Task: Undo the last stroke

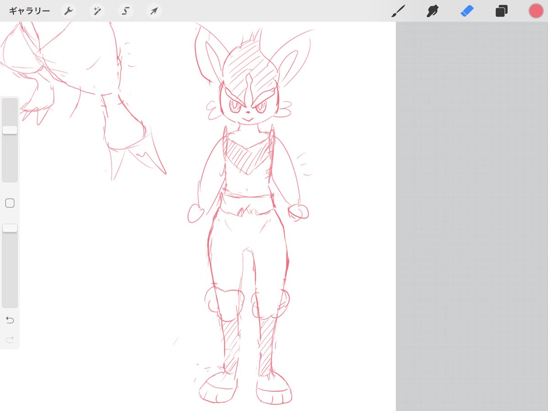Action: point(10,320)
